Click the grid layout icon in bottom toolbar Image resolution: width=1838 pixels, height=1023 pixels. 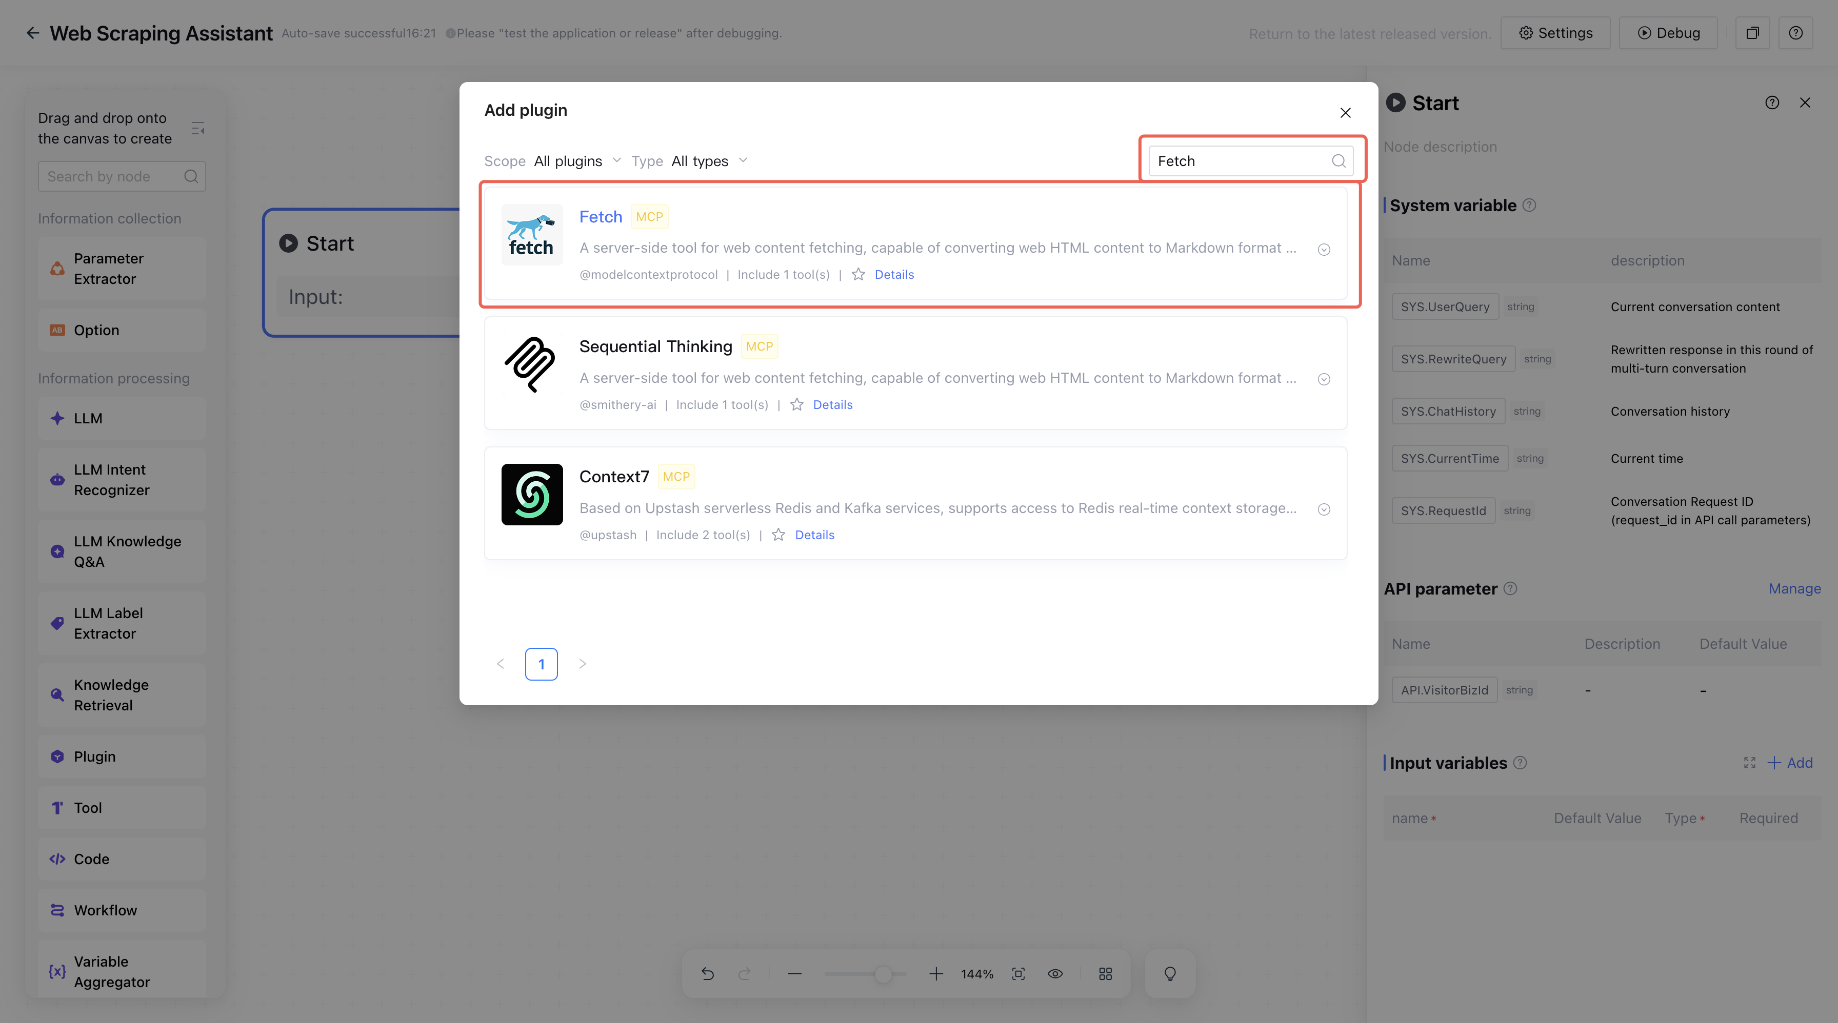1105,974
